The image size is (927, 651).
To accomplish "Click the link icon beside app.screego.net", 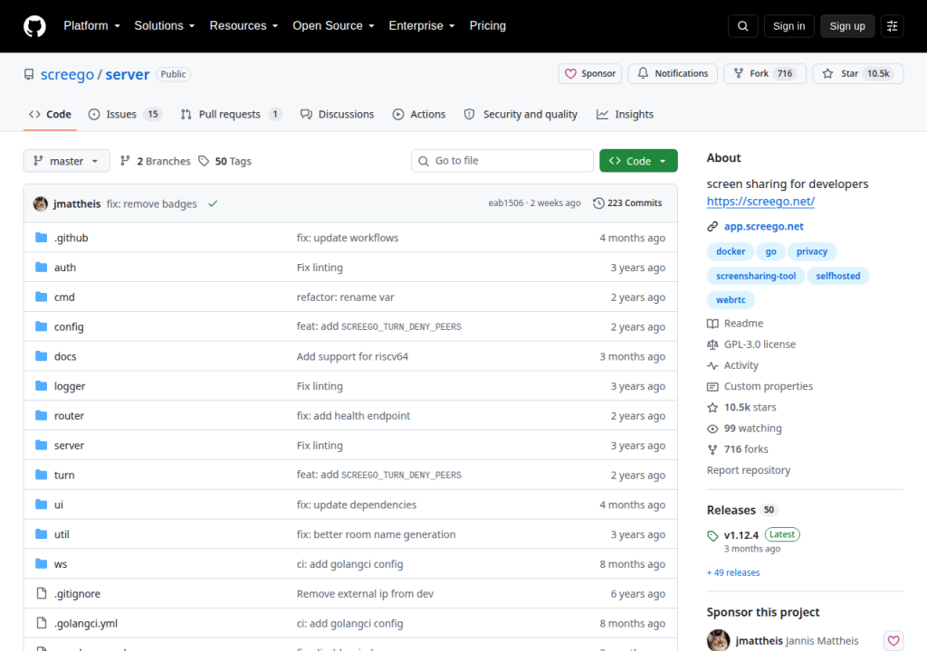I will pos(712,226).
